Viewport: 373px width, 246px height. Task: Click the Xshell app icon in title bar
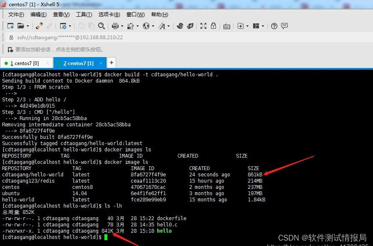coord(3,4)
